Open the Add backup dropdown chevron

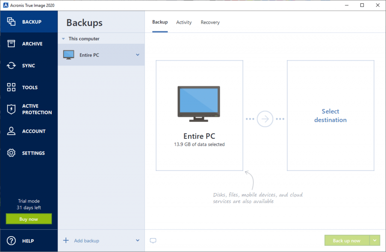pos(137,240)
